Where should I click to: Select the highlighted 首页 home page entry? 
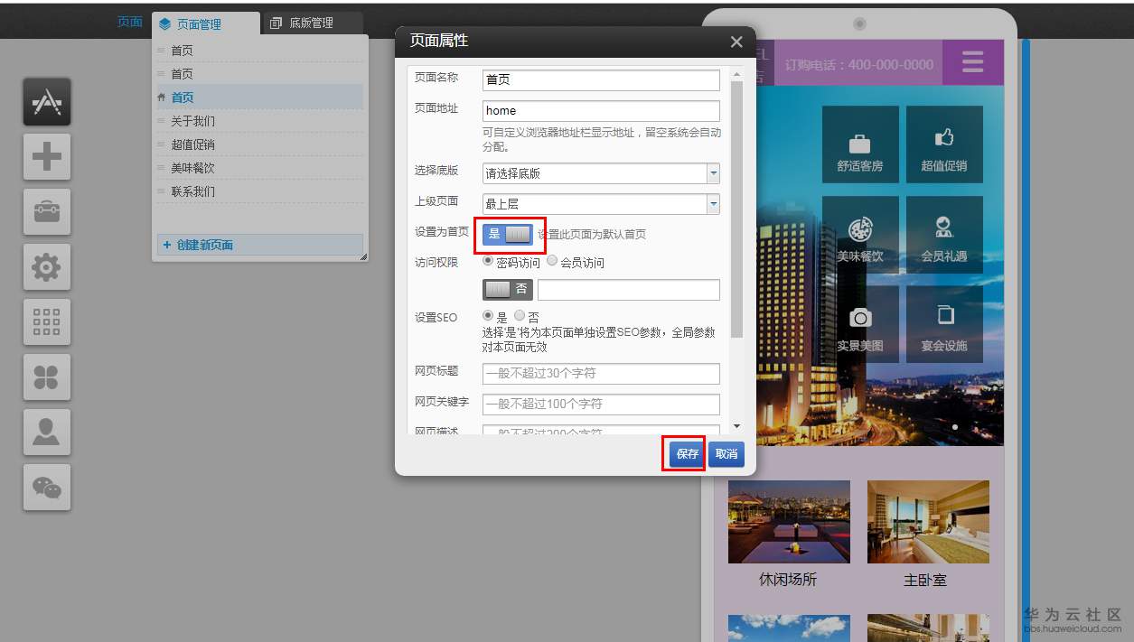(x=260, y=98)
